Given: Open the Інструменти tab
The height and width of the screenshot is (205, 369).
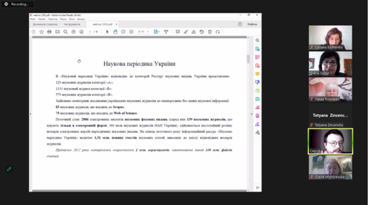Looking at the screenshot, I should coord(72,24).
